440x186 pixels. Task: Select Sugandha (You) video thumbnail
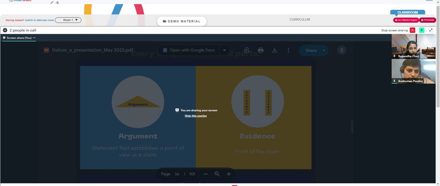point(414,46)
